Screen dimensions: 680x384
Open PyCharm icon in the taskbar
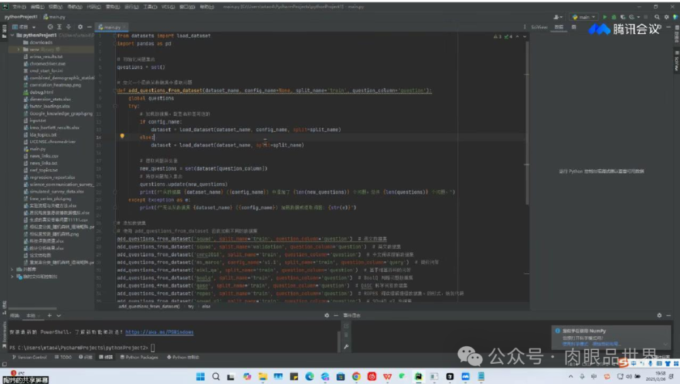pyautogui.click(x=418, y=376)
